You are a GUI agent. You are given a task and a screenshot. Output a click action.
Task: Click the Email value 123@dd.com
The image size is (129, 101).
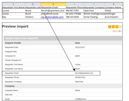tap(81, 99)
